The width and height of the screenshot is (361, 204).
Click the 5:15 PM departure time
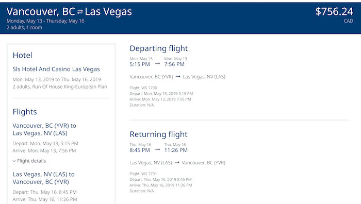point(140,64)
